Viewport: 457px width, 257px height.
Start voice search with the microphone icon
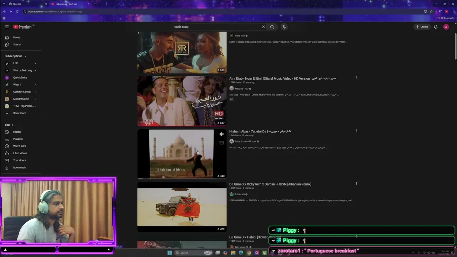(284, 27)
